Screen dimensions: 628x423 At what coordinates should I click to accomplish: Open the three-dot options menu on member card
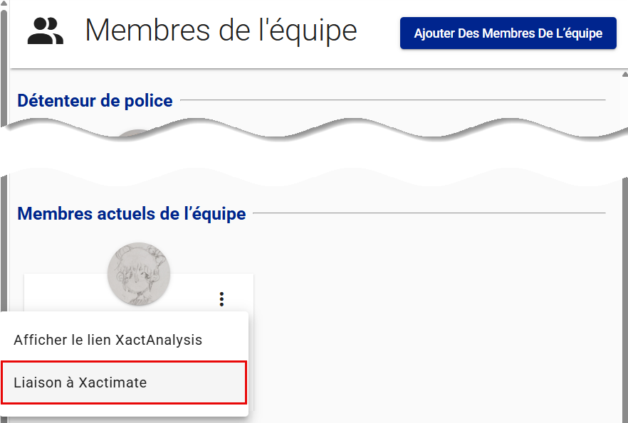click(221, 299)
